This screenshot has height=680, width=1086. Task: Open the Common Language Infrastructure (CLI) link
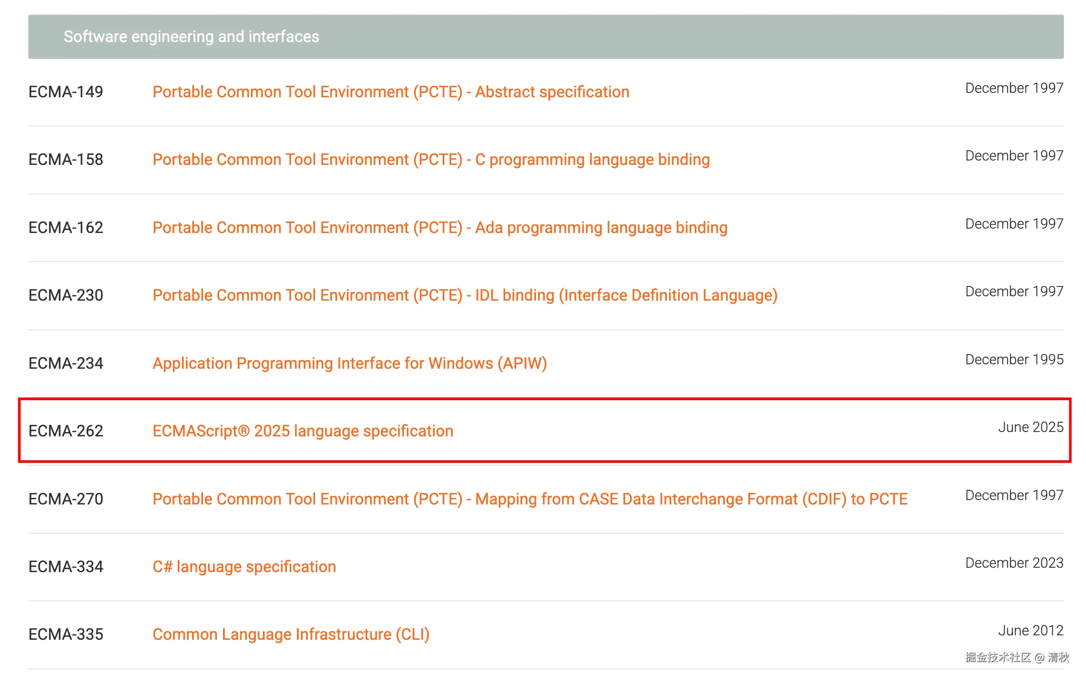point(291,634)
